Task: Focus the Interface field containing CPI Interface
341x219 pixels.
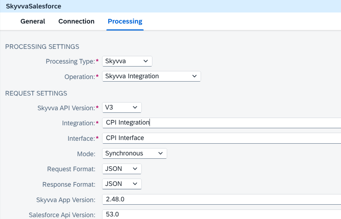Action: click(222, 138)
